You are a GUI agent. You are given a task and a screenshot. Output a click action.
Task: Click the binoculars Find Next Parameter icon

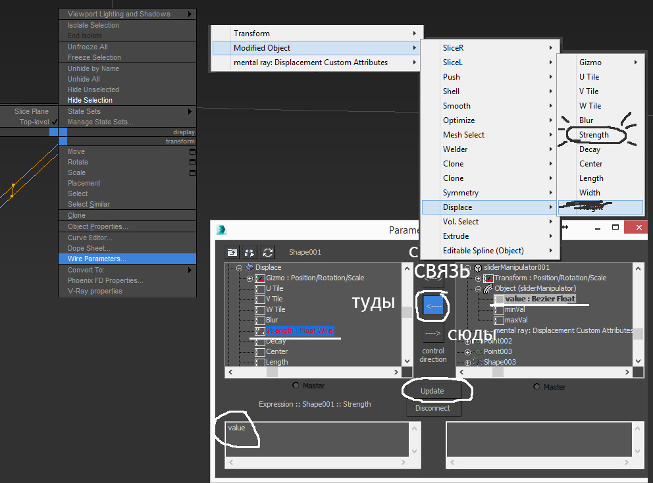(x=250, y=252)
